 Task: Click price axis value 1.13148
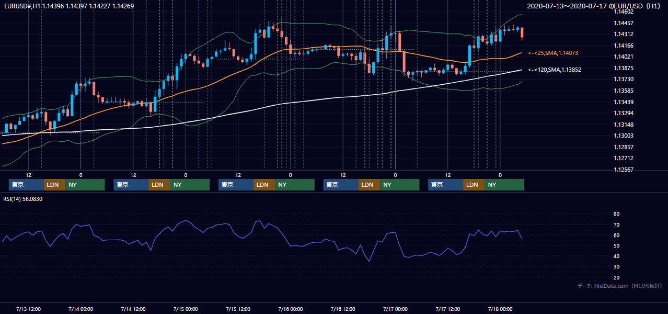click(x=623, y=125)
